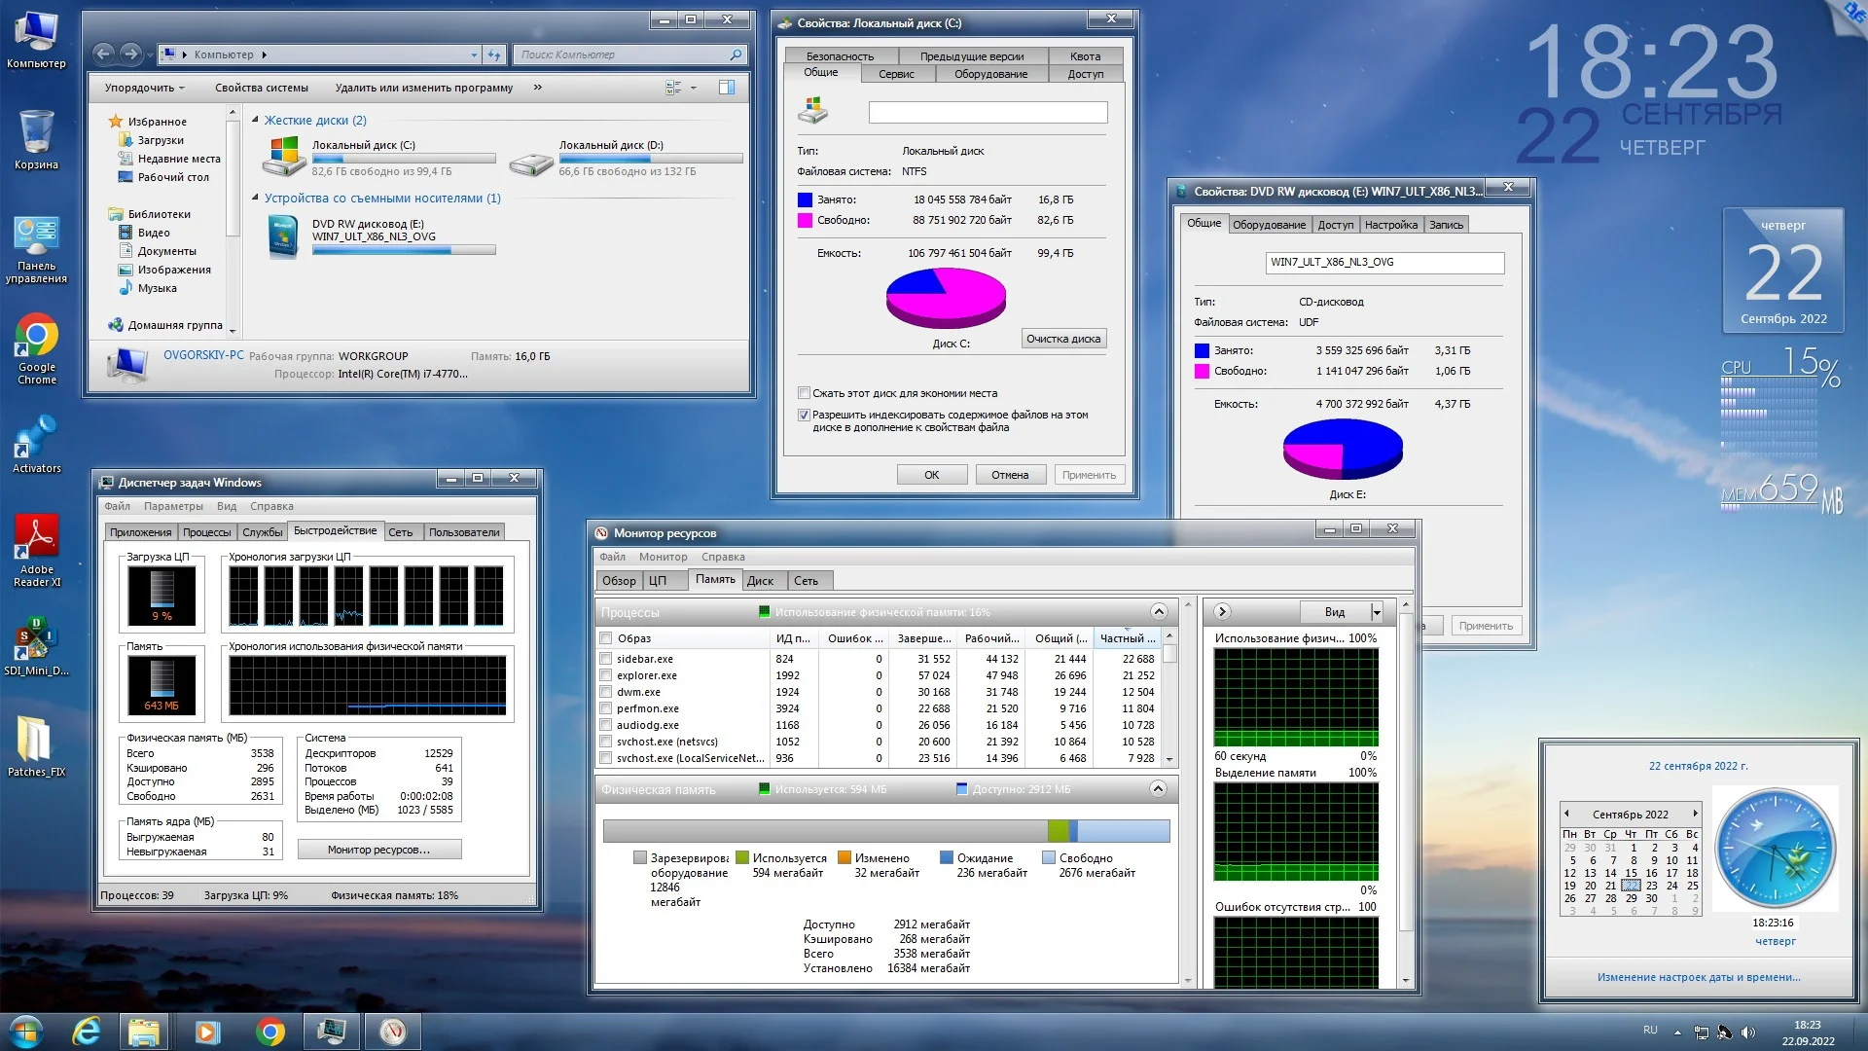Image resolution: width=1868 pixels, height=1051 pixels.
Task: Click the volume speaker tray icon
Action: tap(1747, 1032)
